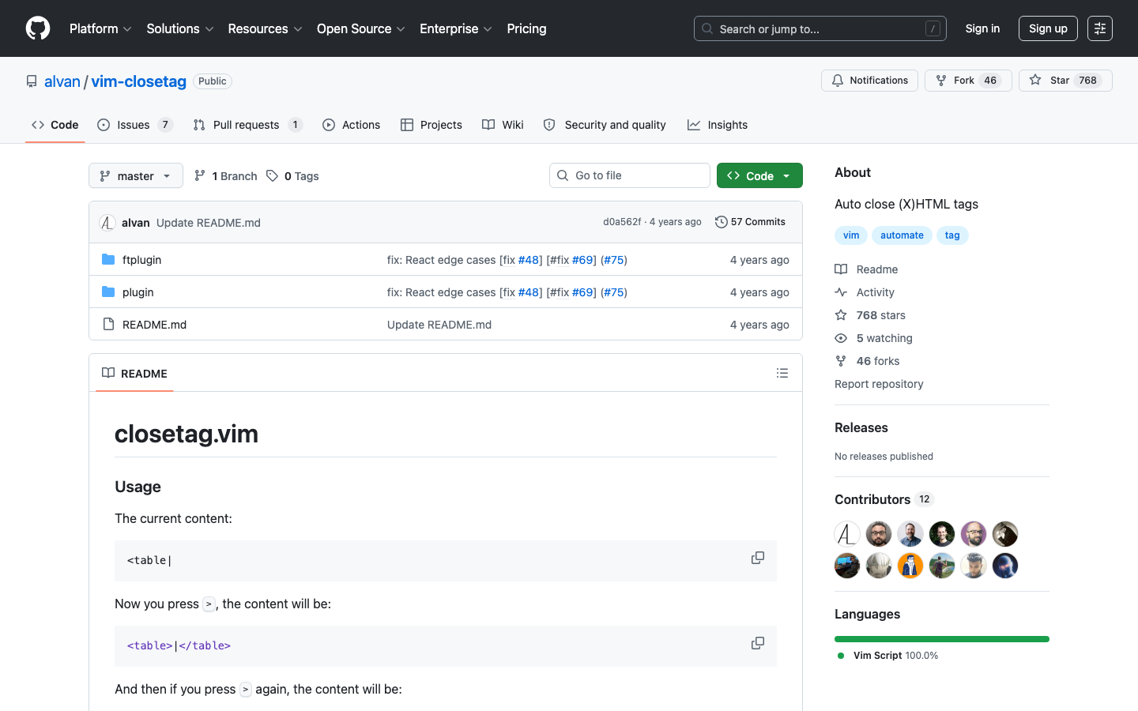The image size is (1138, 711).
Task: Open the Projects tab
Action: [431, 125]
